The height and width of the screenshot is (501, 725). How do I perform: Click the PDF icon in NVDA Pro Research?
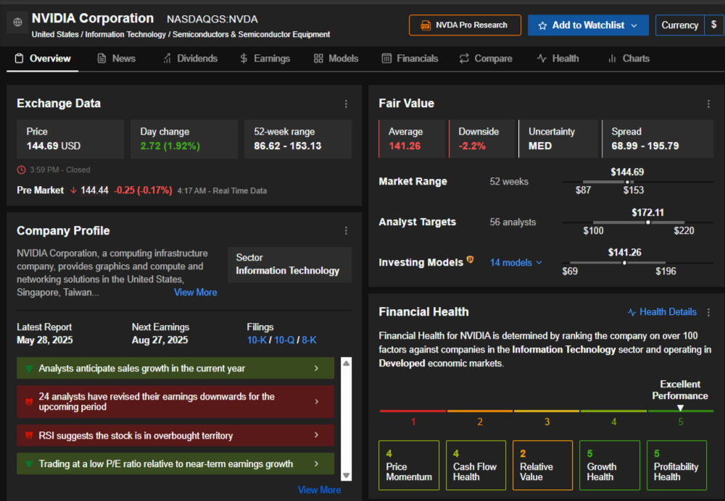[x=426, y=25]
